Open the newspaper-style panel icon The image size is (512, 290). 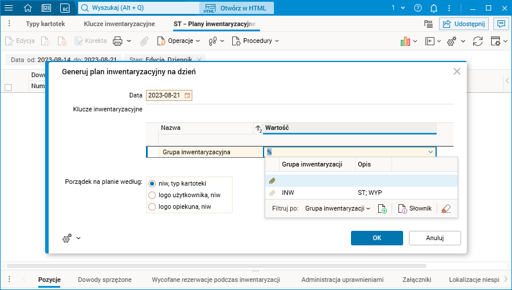click(x=46, y=8)
